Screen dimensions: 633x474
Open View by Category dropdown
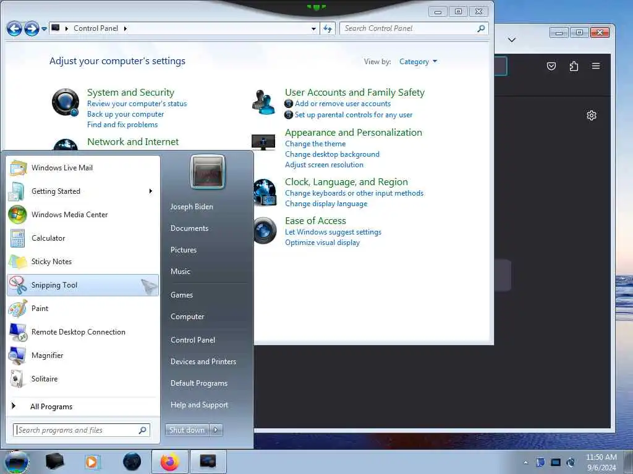[418, 62]
